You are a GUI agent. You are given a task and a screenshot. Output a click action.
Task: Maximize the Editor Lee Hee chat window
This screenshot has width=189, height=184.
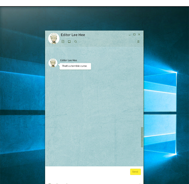pos(134,34)
